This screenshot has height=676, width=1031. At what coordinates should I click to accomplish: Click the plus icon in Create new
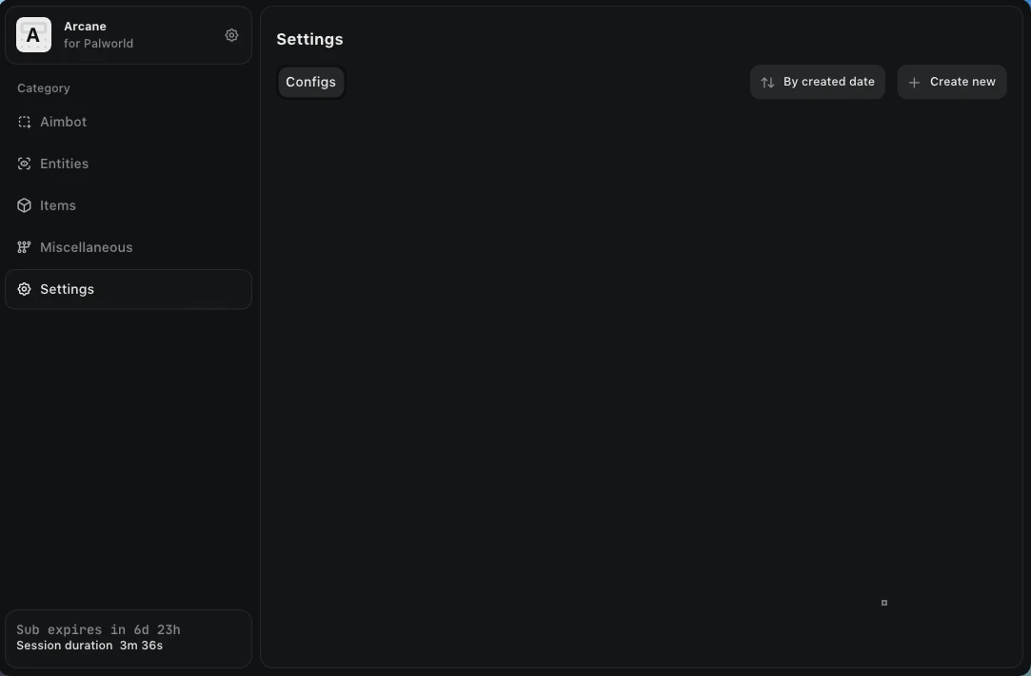(914, 82)
